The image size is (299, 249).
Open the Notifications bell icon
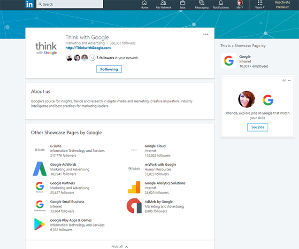coord(221,5)
